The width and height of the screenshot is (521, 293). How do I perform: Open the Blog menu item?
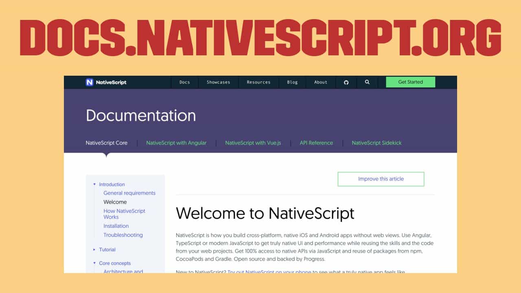tap(292, 82)
